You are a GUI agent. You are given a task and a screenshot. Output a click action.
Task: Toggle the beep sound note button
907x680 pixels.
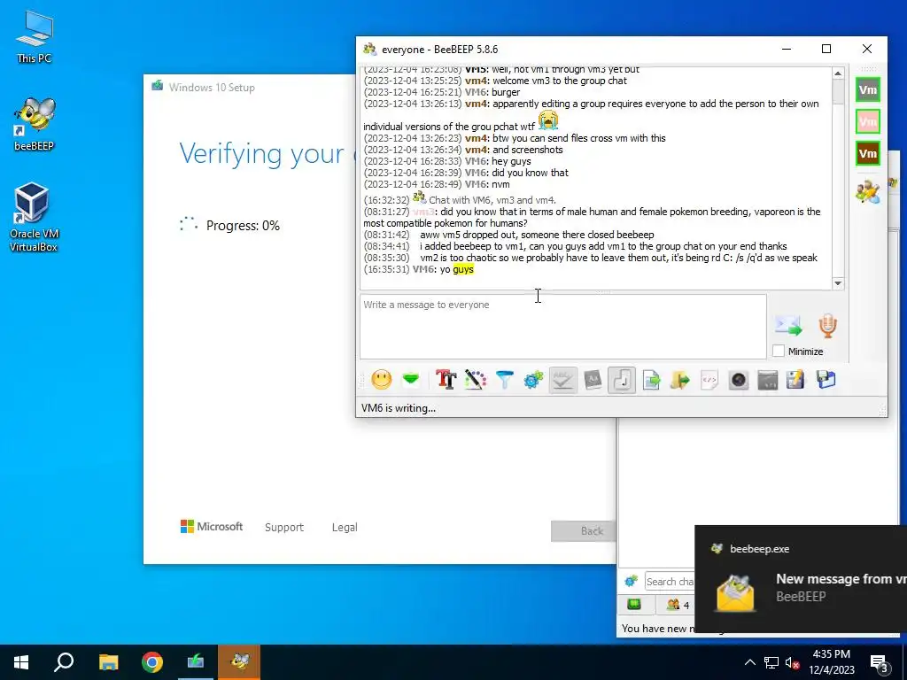click(622, 380)
